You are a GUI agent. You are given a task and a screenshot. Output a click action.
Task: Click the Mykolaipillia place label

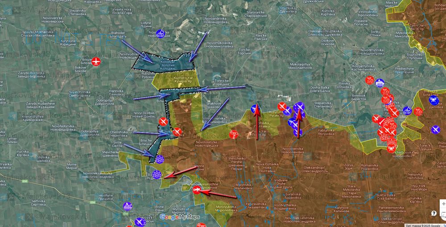click(301, 66)
